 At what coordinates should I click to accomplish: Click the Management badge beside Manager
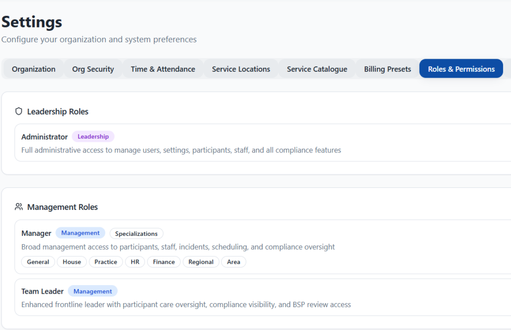[80, 233]
